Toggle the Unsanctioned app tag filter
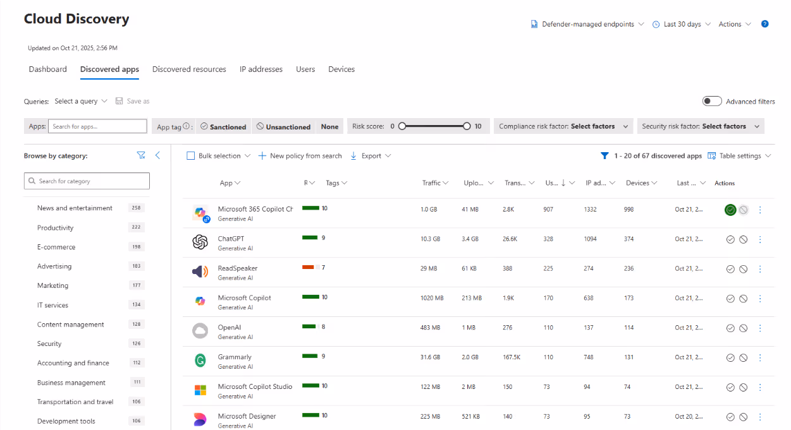Viewport: 791px width, 430px height. pyautogui.click(x=283, y=126)
